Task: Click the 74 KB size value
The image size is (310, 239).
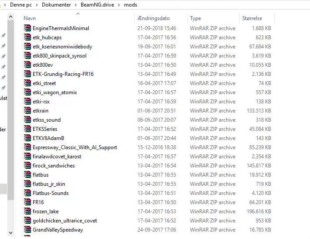Action: pos(265,83)
